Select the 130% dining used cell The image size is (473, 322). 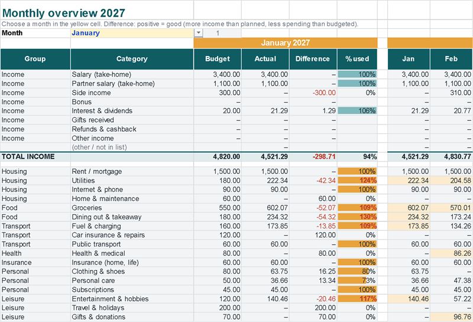[357, 217]
